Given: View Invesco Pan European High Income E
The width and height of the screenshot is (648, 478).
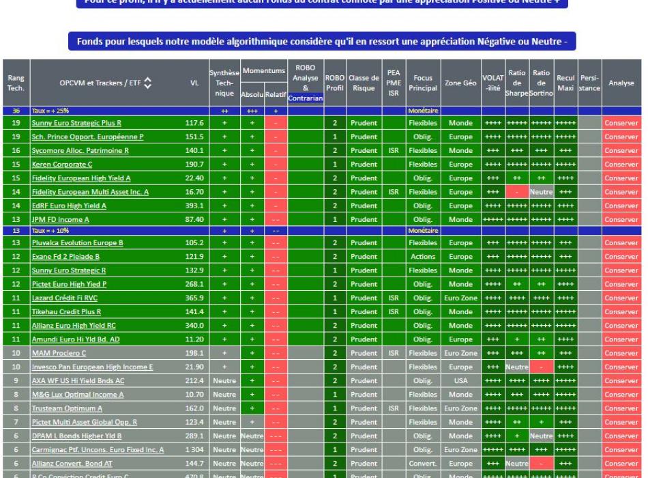Looking at the screenshot, I should (x=92, y=367).
